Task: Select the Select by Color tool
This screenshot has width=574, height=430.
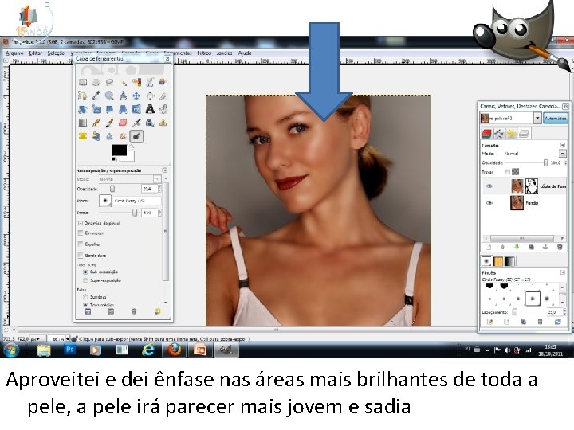Action: [x=136, y=82]
